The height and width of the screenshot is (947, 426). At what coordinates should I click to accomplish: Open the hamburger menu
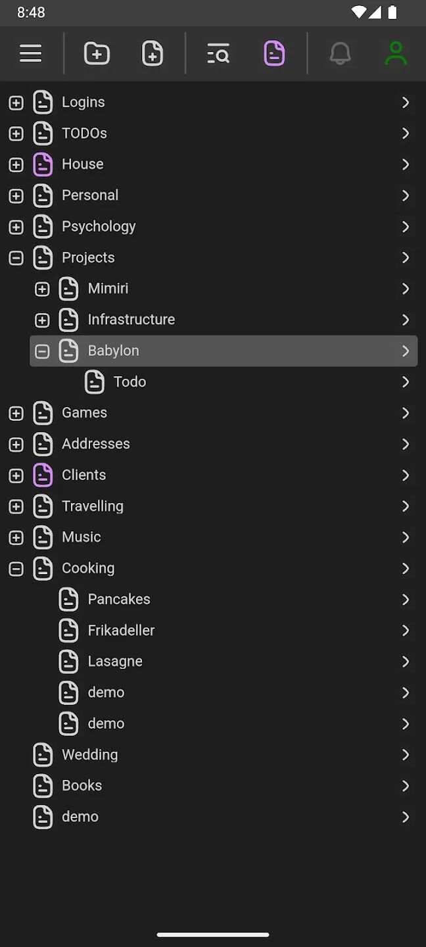pos(31,53)
